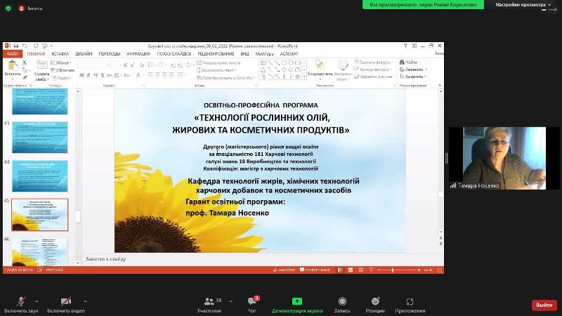Click the Format Painter brush icon
The height and width of the screenshot is (316, 562).
coord(25,77)
